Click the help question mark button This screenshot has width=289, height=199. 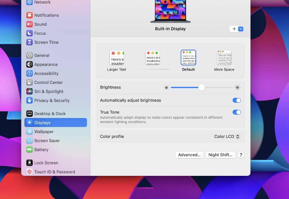[x=241, y=155]
